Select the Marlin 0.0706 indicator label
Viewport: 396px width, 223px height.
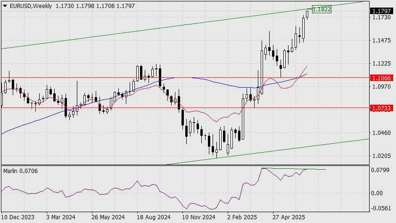[x=20, y=171]
